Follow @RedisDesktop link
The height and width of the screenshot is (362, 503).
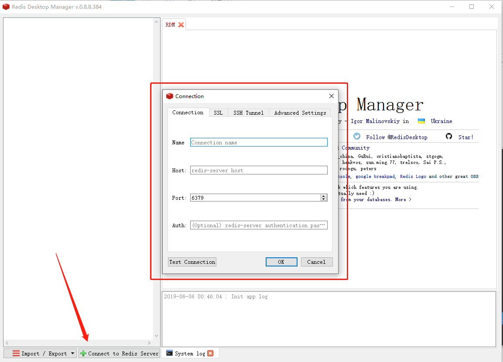click(x=397, y=137)
